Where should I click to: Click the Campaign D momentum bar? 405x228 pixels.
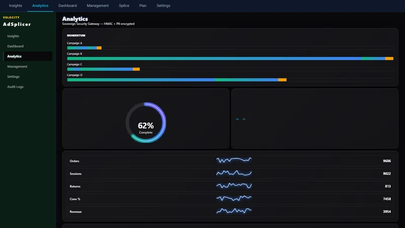tap(230, 80)
